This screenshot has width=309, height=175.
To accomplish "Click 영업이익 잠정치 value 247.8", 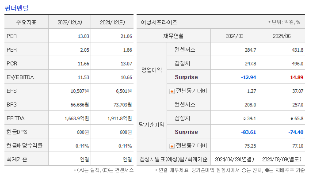I will [x=250, y=64].
